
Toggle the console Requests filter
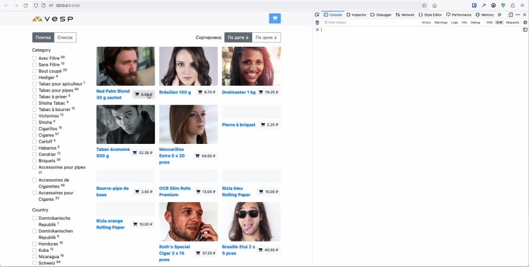(512, 23)
